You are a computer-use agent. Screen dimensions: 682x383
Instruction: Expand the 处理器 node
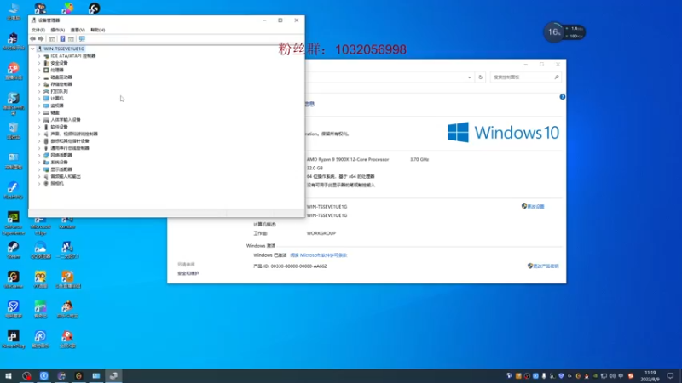[39, 70]
